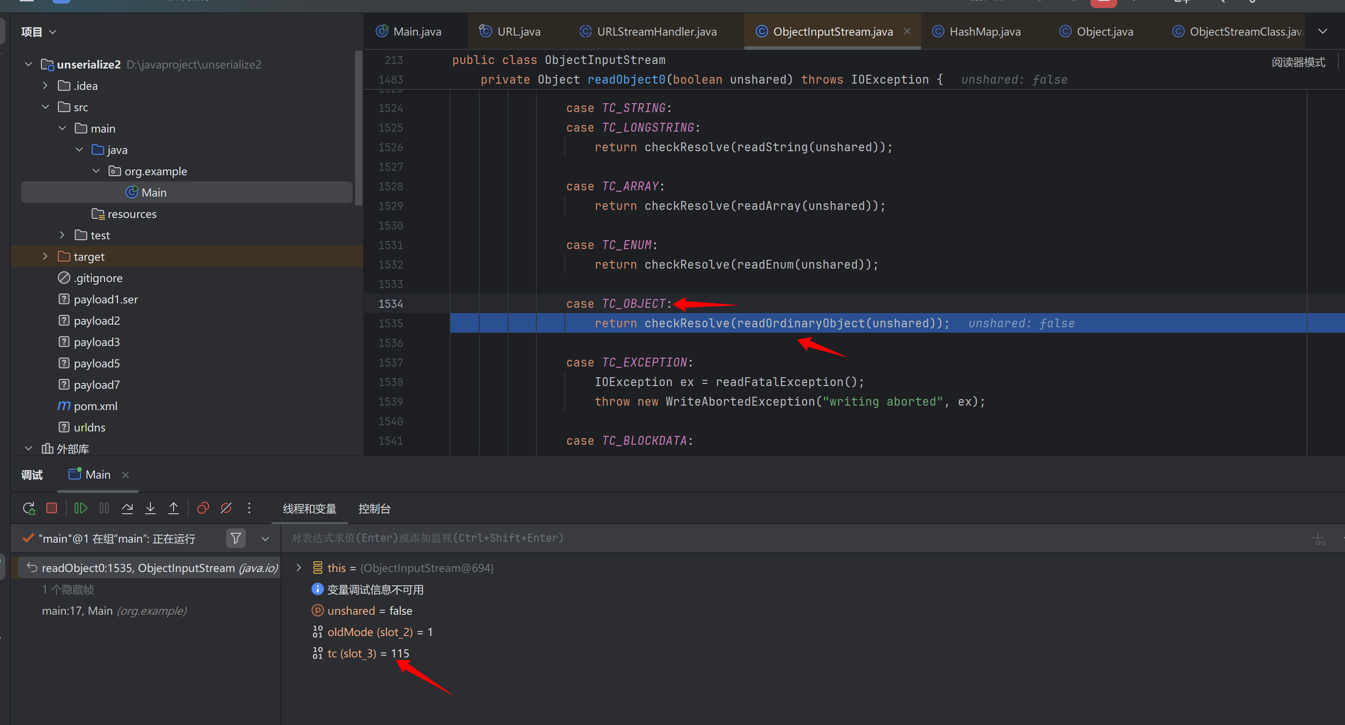Viewport: 1345px width, 725px height.
Task: Expand the 'this' variable node
Action: coord(299,568)
